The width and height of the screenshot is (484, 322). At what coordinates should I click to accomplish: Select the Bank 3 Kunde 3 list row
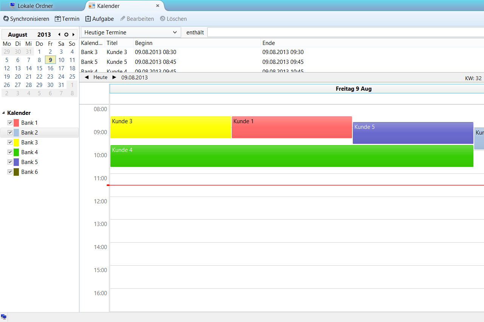click(x=282, y=52)
